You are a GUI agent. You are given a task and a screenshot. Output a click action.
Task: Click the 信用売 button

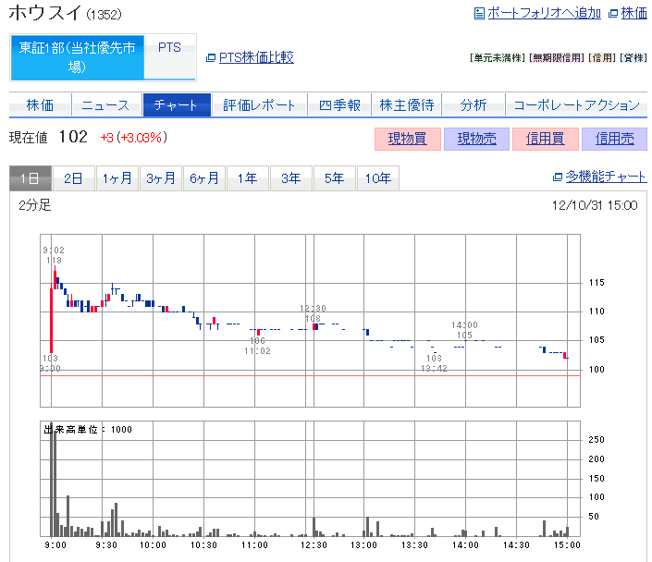(614, 139)
